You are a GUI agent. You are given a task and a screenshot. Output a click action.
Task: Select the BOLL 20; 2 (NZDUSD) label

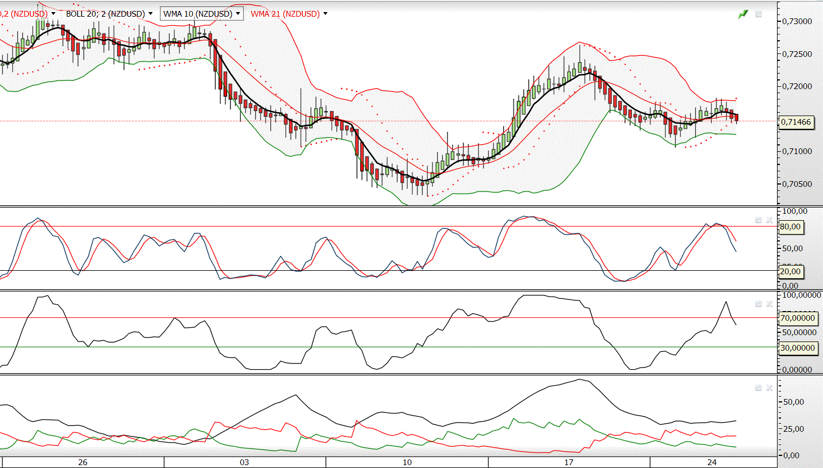click(x=106, y=14)
